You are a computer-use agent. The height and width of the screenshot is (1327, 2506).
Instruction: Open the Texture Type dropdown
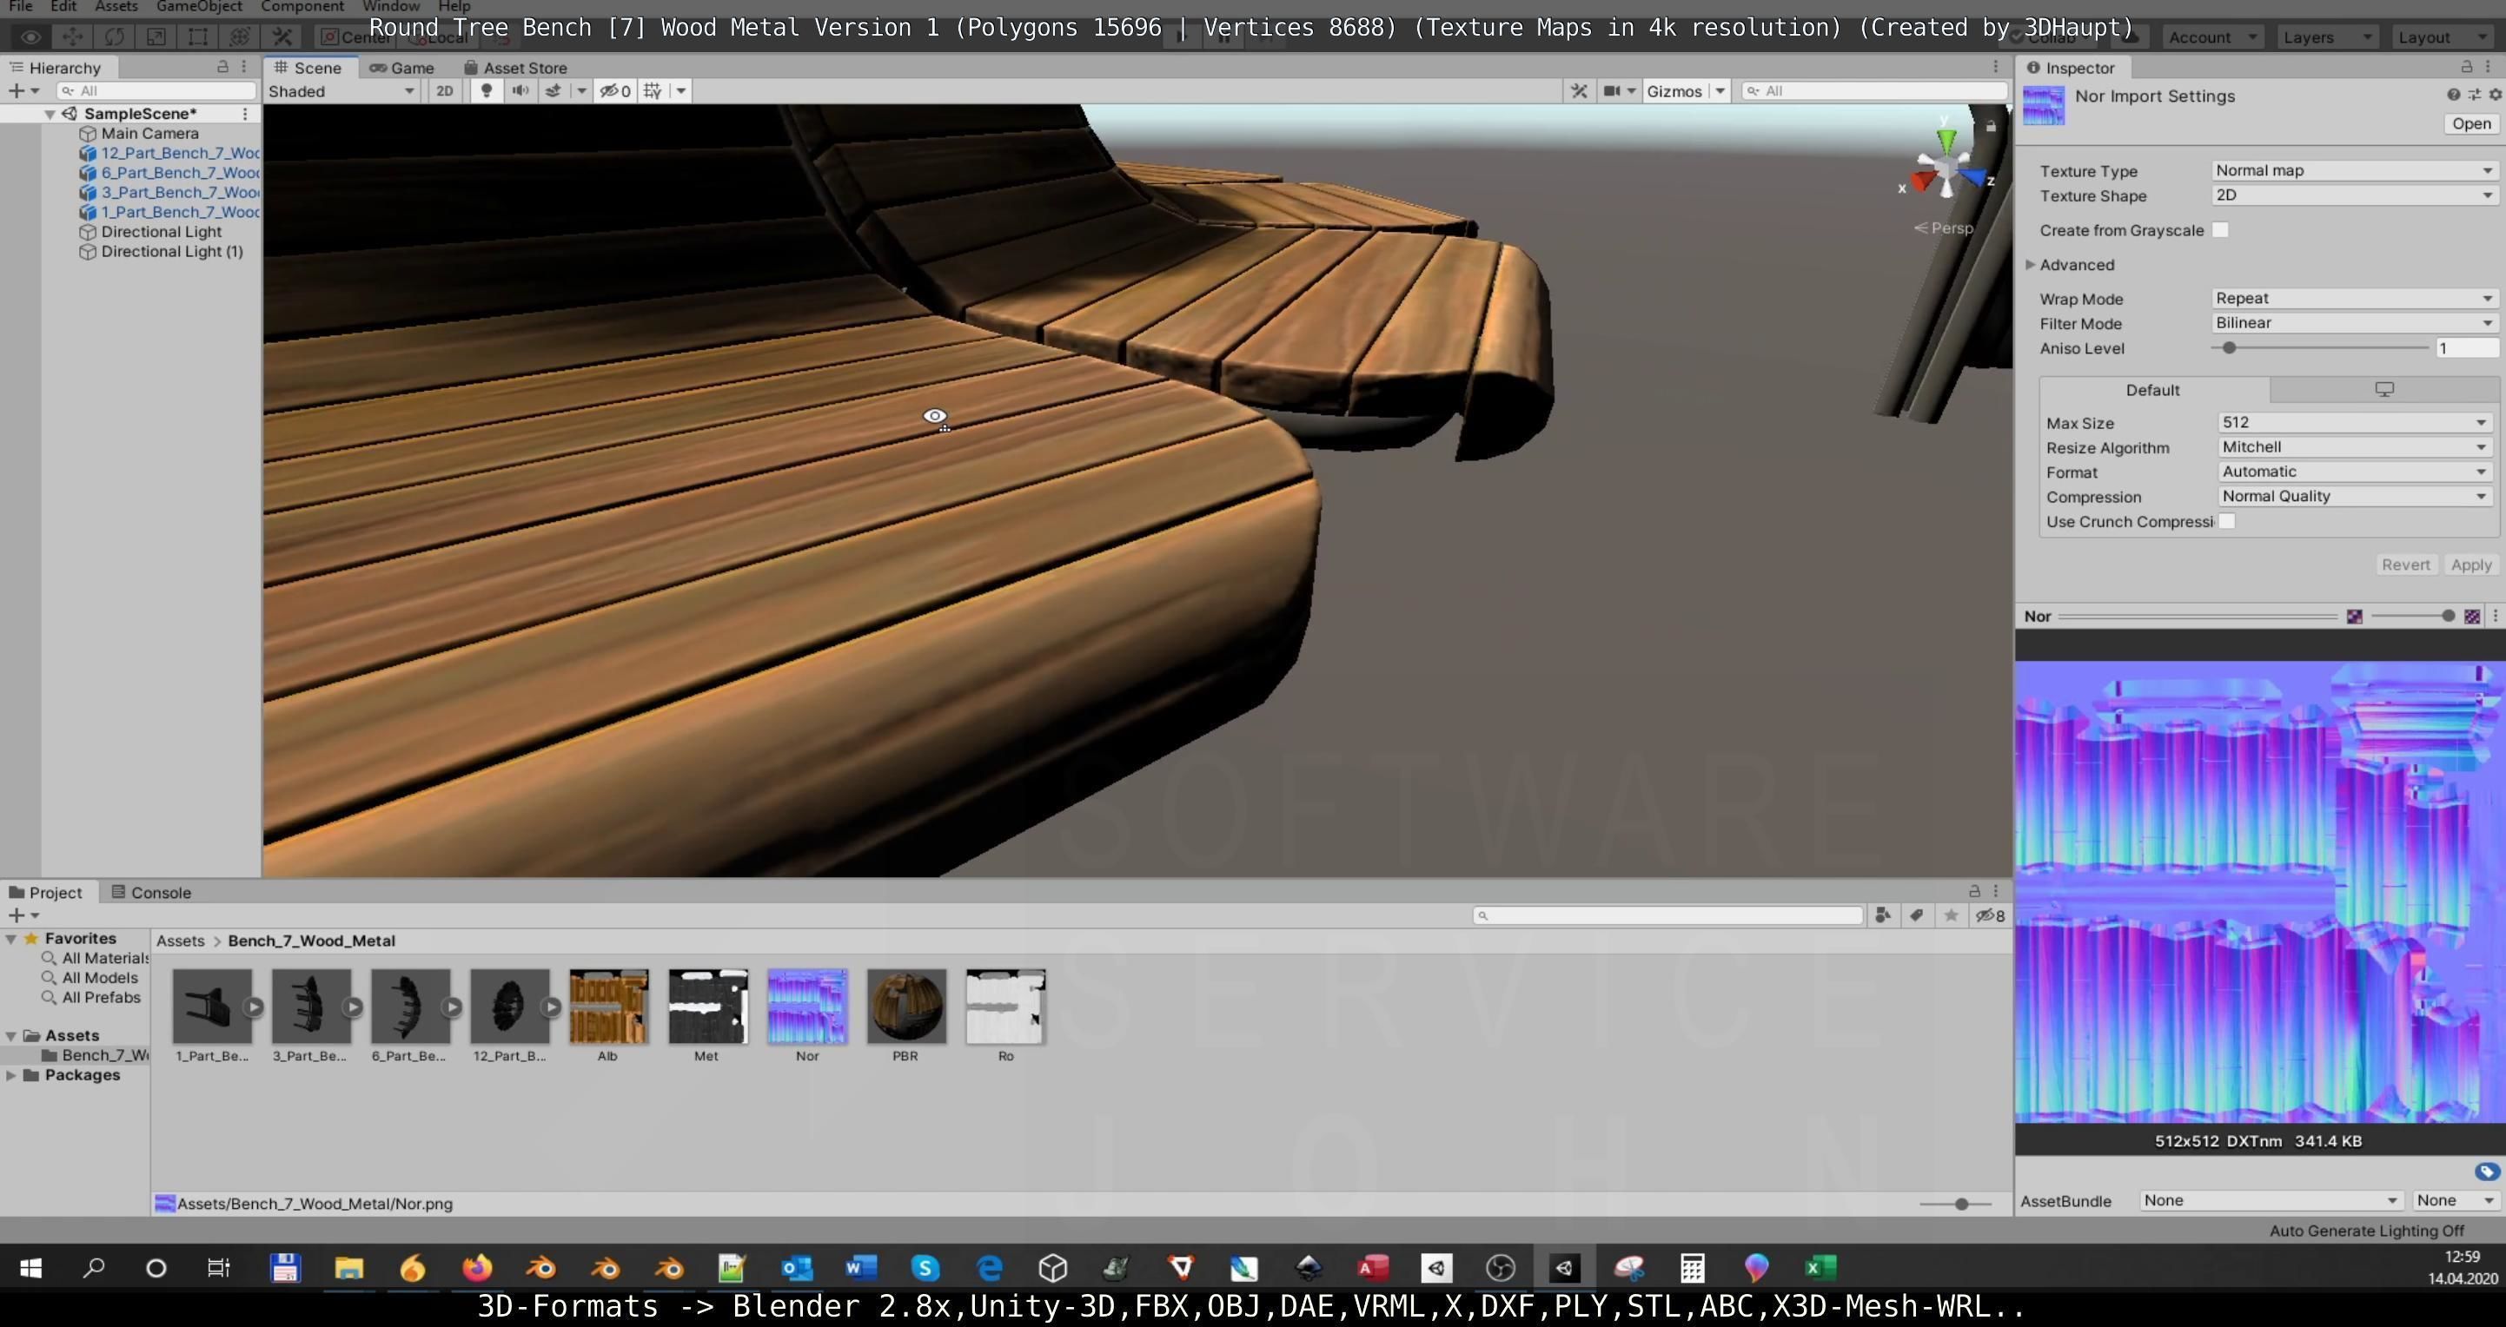2354,170
